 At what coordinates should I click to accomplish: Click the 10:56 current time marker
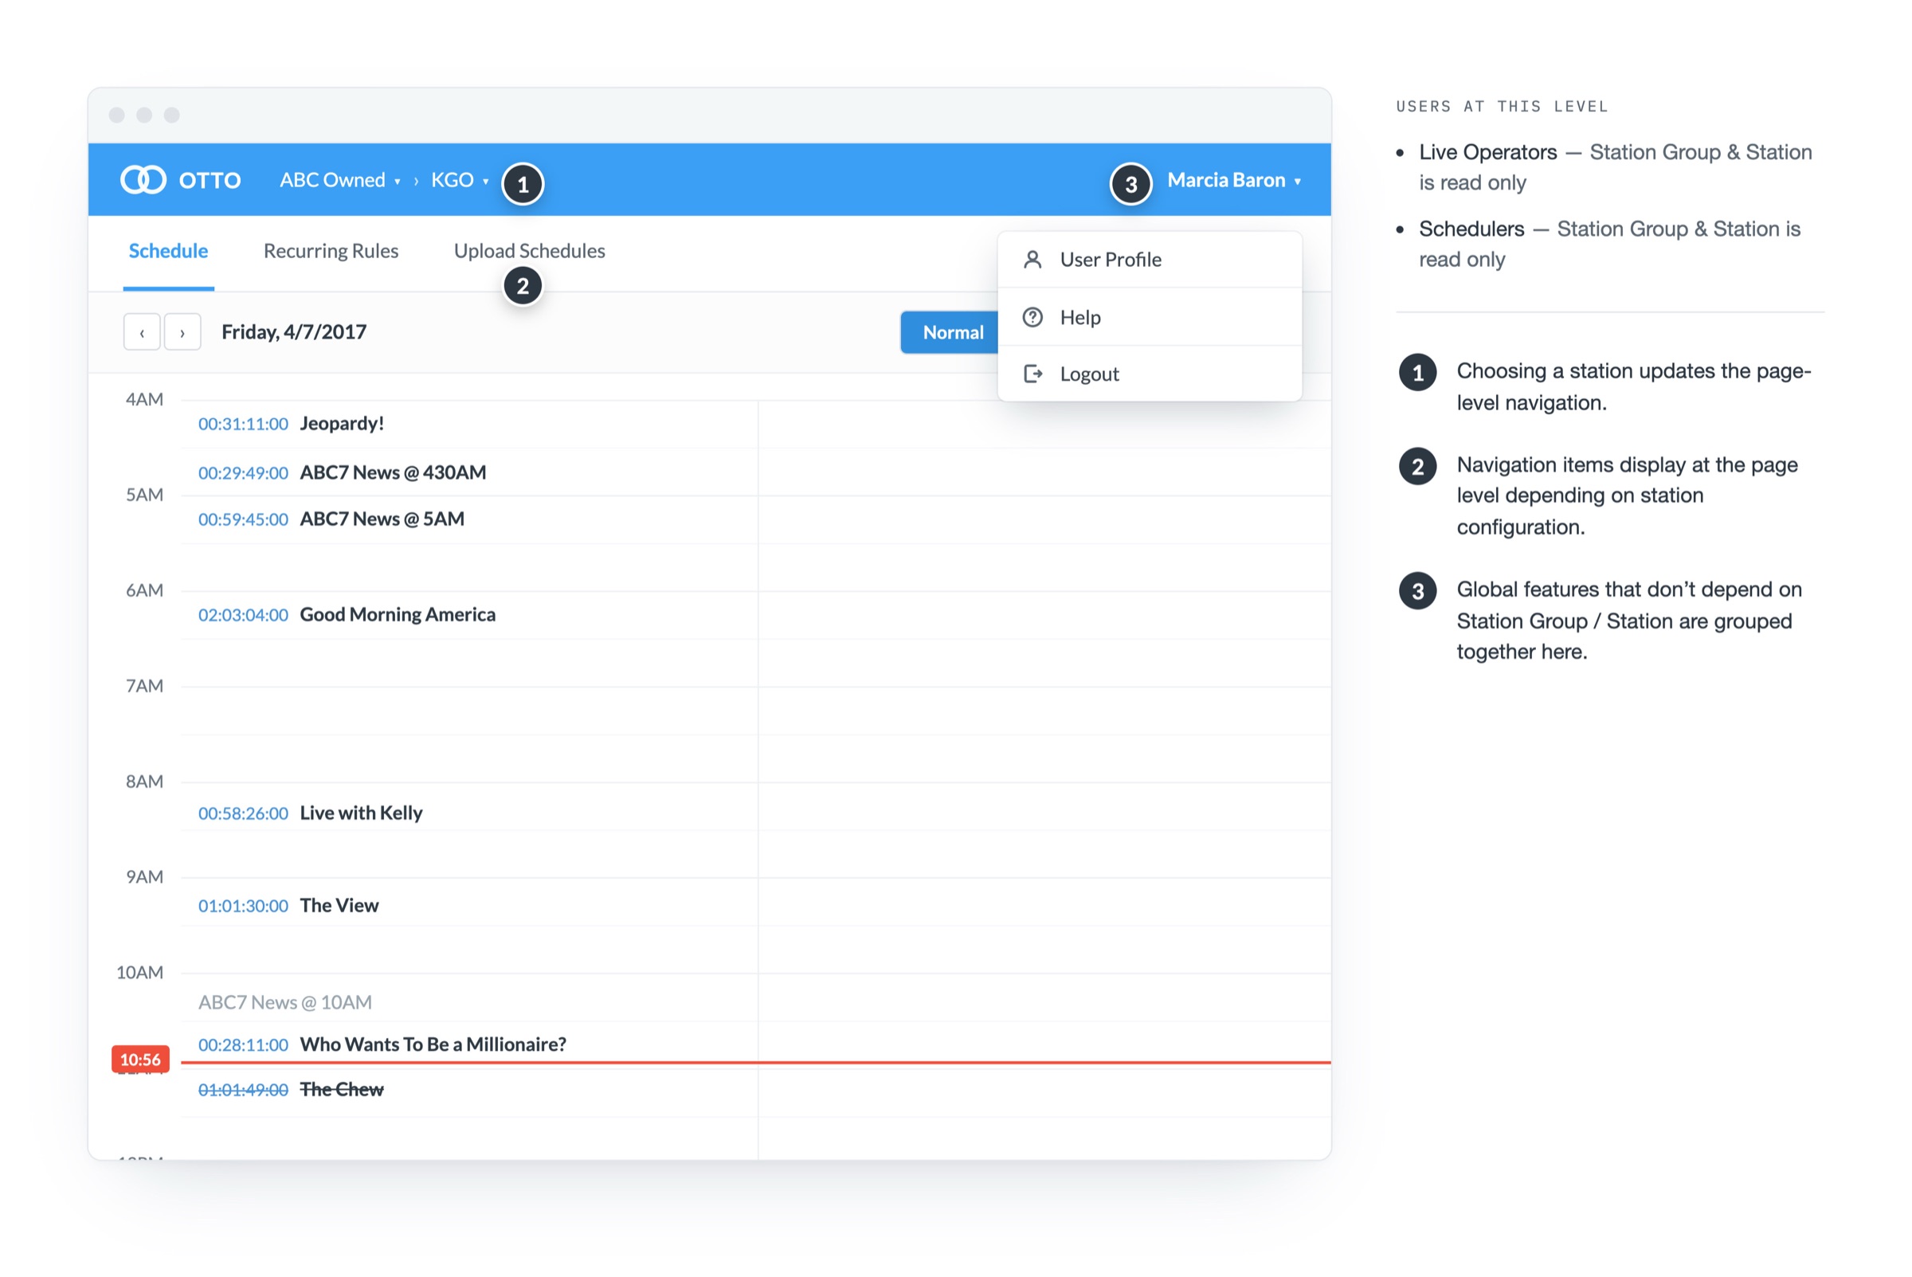click(140, 1060)
